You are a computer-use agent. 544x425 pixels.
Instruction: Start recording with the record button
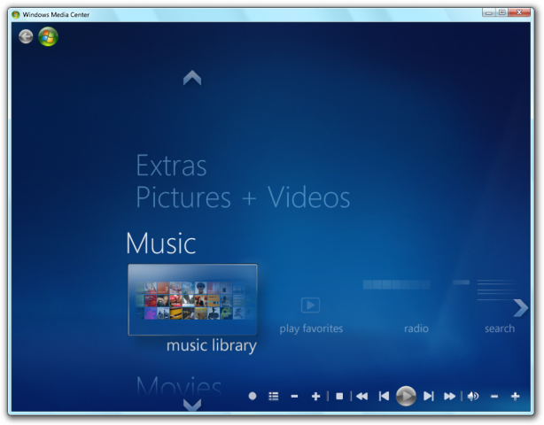[253, 396]
